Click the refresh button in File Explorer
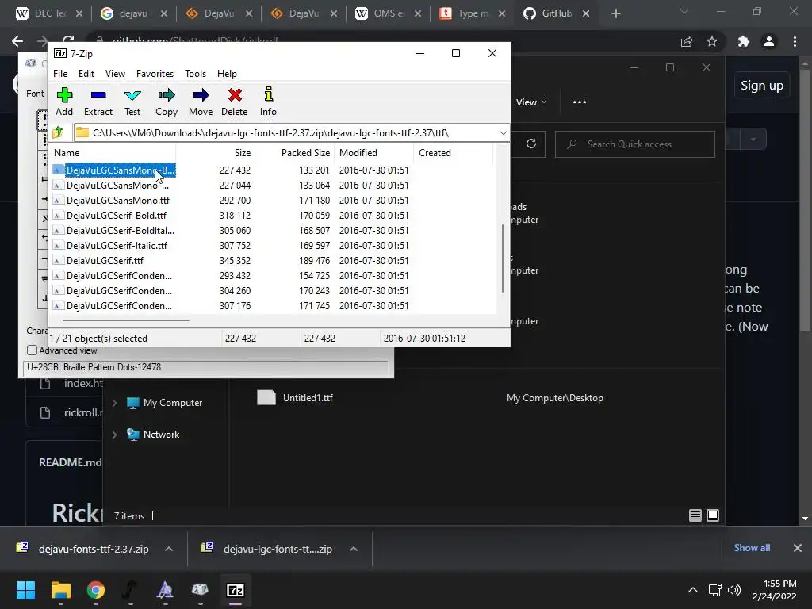This screenshot has height=609, width=812. click(530, 144)
